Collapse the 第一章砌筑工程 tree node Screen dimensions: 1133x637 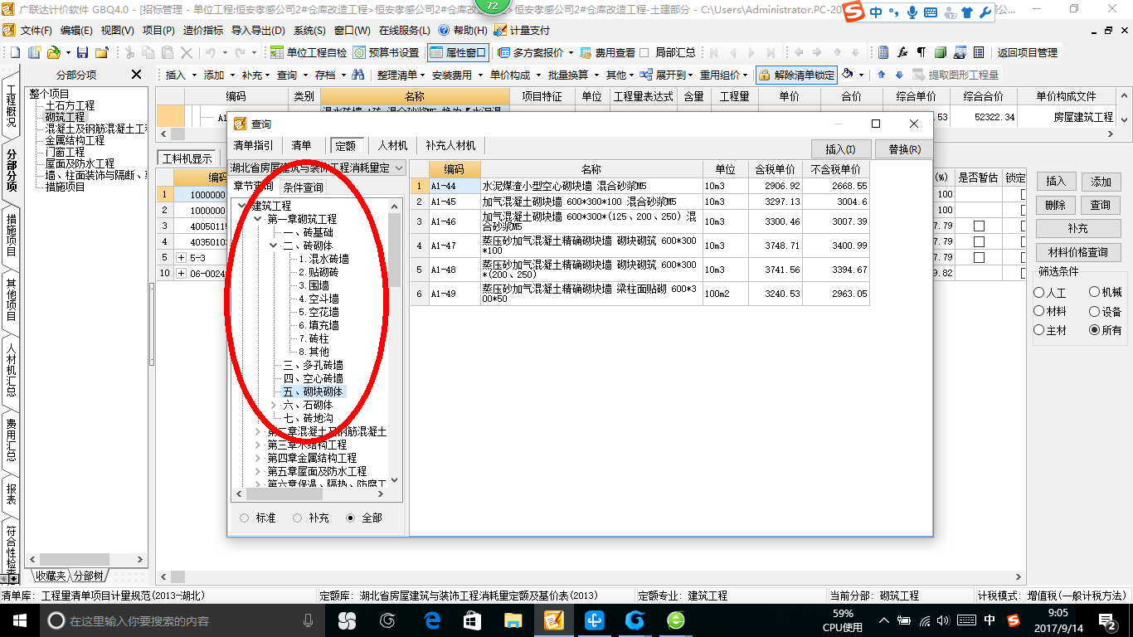pyautogui.click(x=257, y=219)
